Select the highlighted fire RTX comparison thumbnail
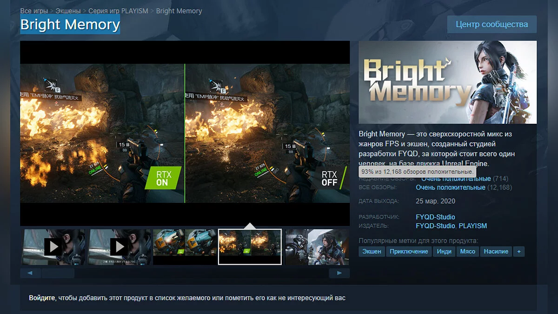 (250, 247)
